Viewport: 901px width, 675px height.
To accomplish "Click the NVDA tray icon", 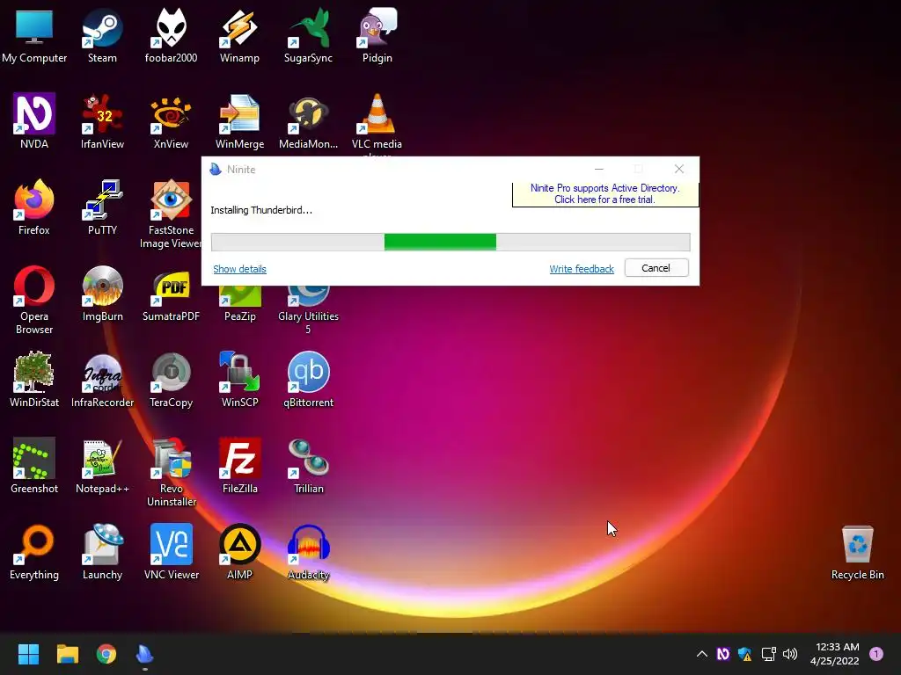I will (x=723, y=654).
